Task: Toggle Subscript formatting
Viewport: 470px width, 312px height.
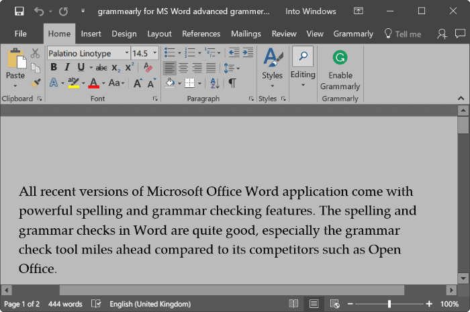Action: (x=115, y=68)
